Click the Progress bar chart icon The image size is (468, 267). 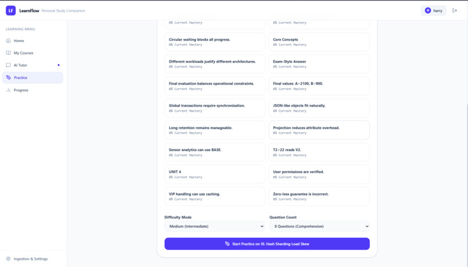click(8, 90)
